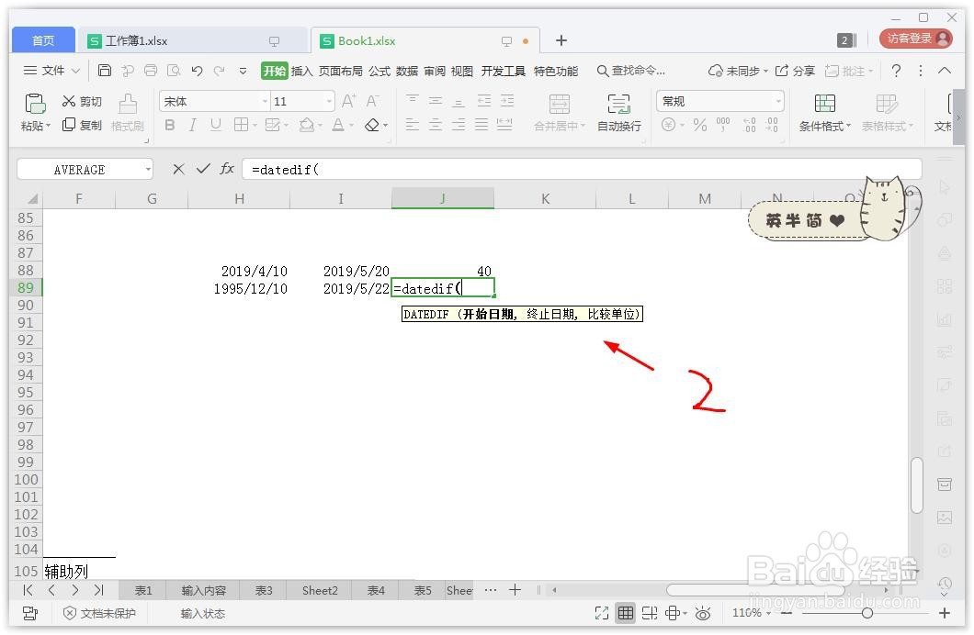Open Conditional Formatting (条件格式)
Screen dimensions: 974x635
pos(824,112)
